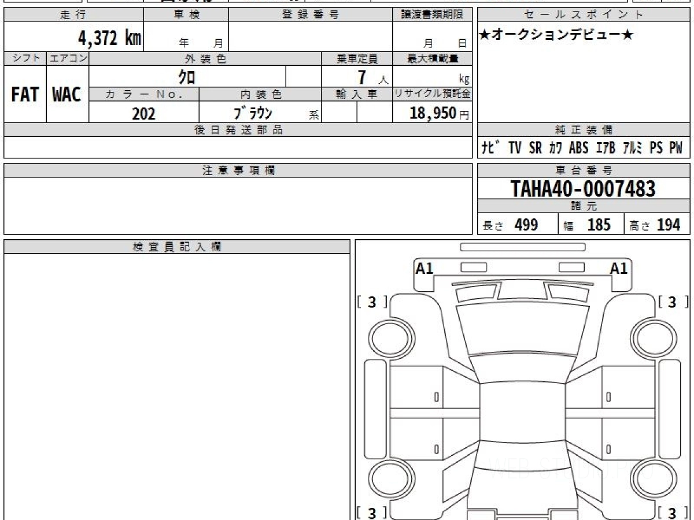694x520 pixels.
Task: Click the 7 人 seating capacity value
Action: [x=372, y=77]
